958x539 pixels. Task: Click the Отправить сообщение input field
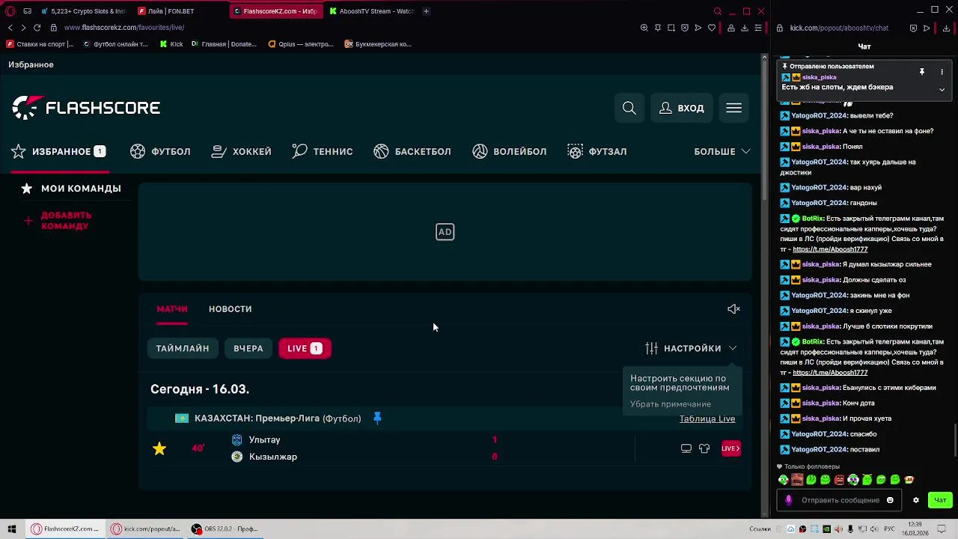840,500
